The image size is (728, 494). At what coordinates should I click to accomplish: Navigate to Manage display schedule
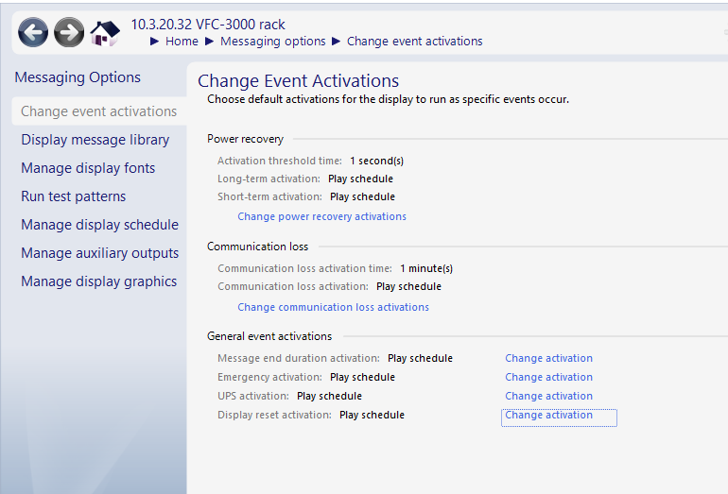(99, 225)
